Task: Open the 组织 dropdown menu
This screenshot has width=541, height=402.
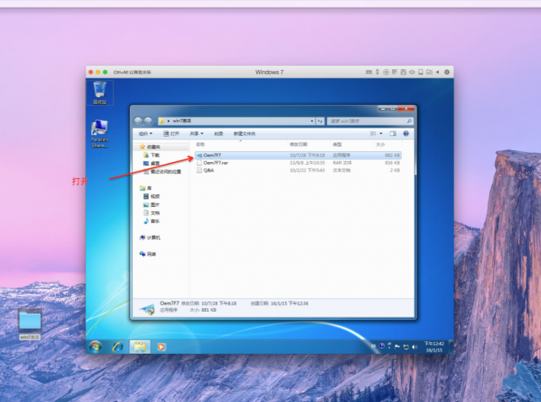Action: (145, 133)
